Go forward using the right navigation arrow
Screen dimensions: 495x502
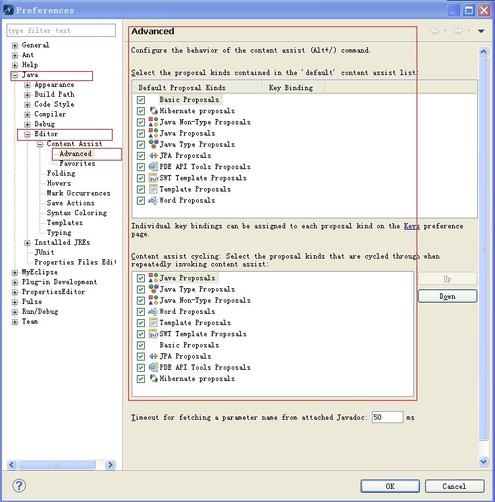458,31
